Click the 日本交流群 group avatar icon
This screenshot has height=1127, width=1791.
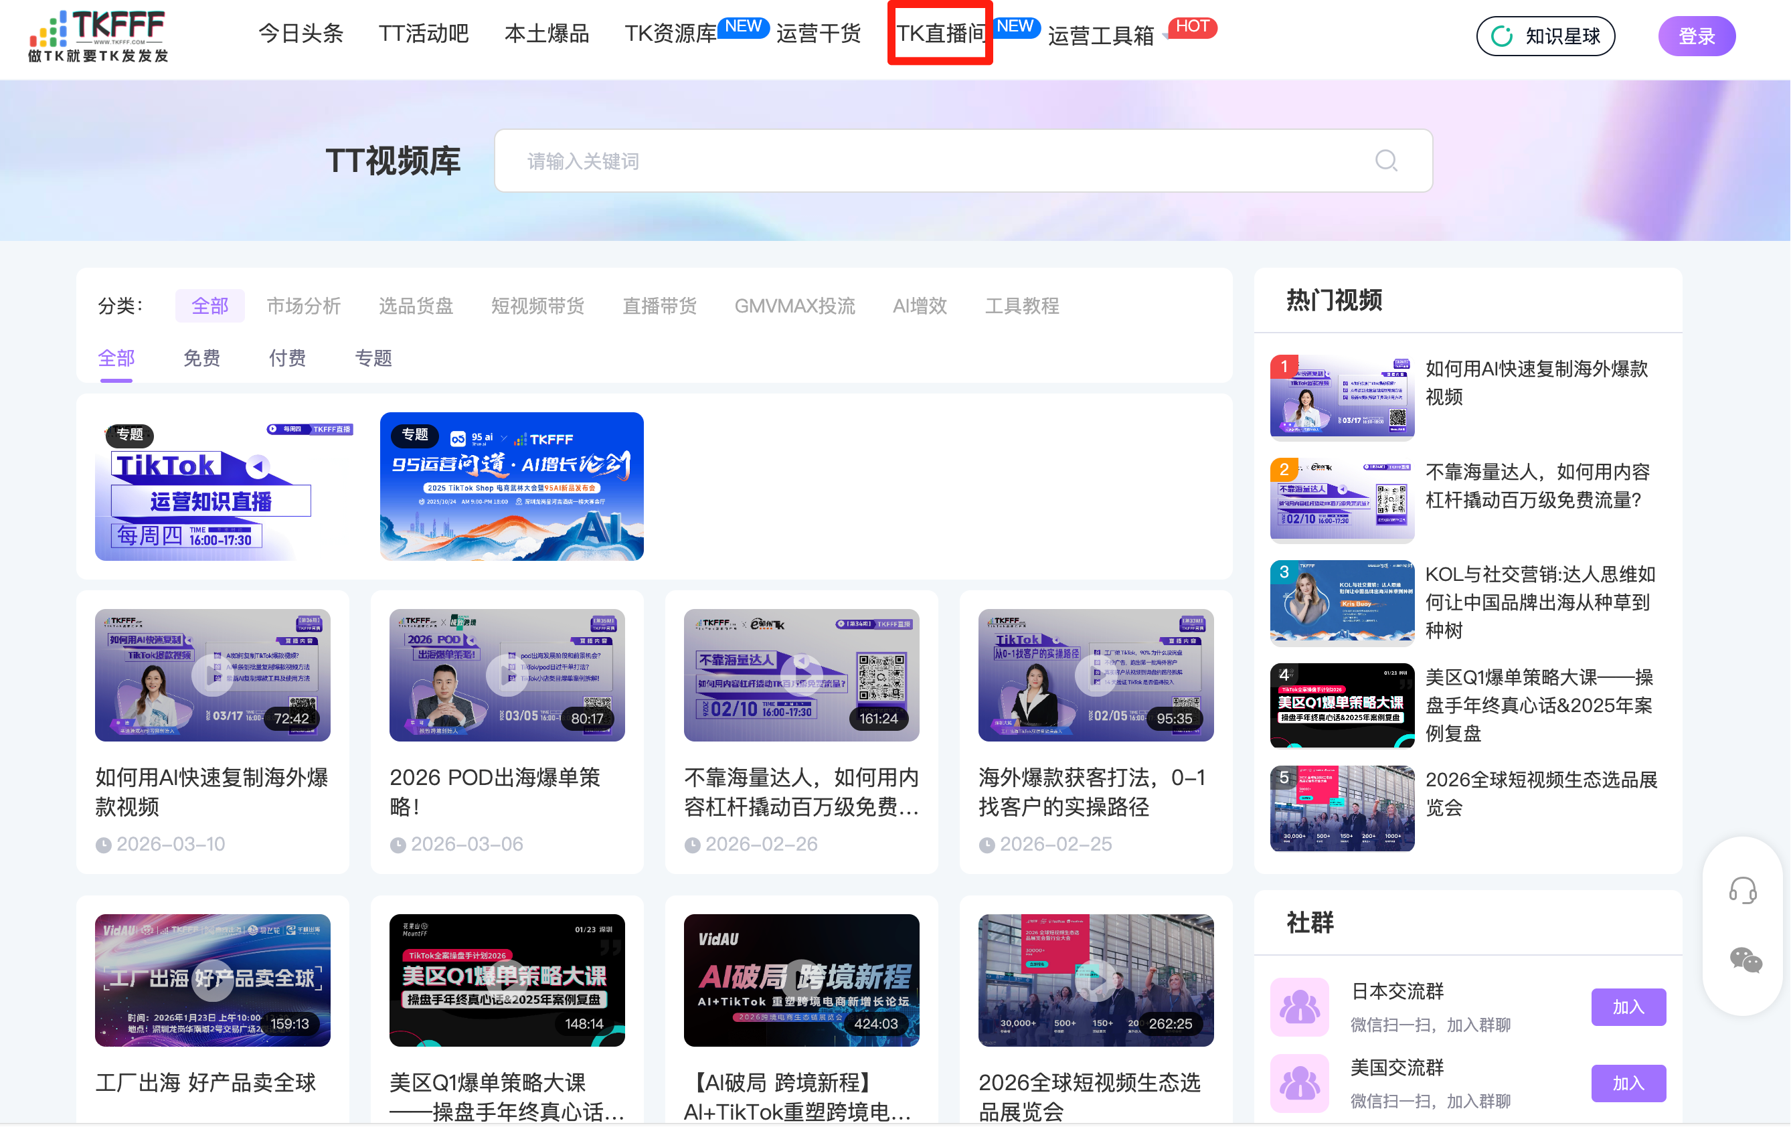(1299, 1007)
